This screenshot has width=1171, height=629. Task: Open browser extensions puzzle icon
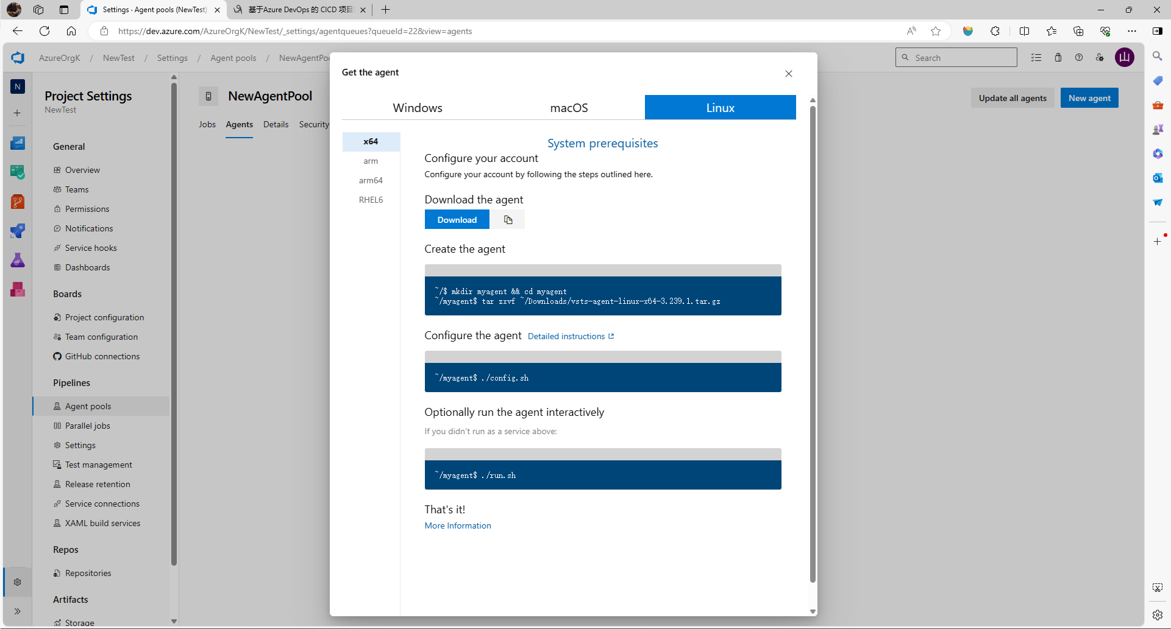coord(995,31)
